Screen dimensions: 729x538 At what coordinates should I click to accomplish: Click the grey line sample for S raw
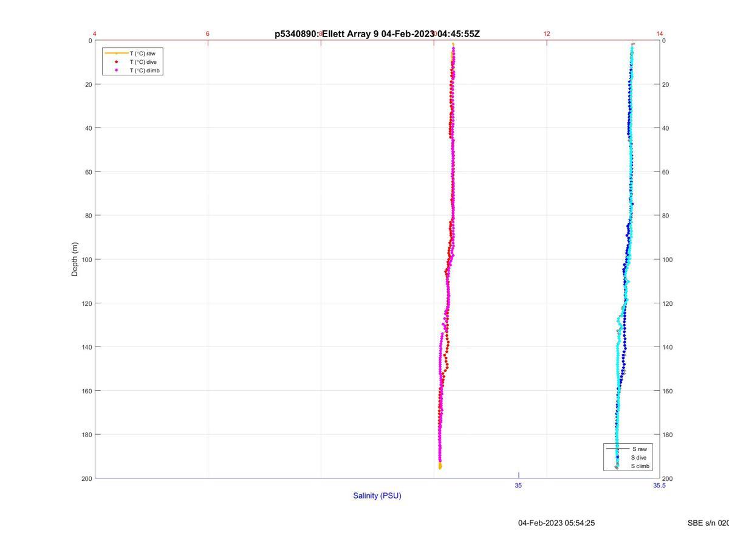pos(617,449)
